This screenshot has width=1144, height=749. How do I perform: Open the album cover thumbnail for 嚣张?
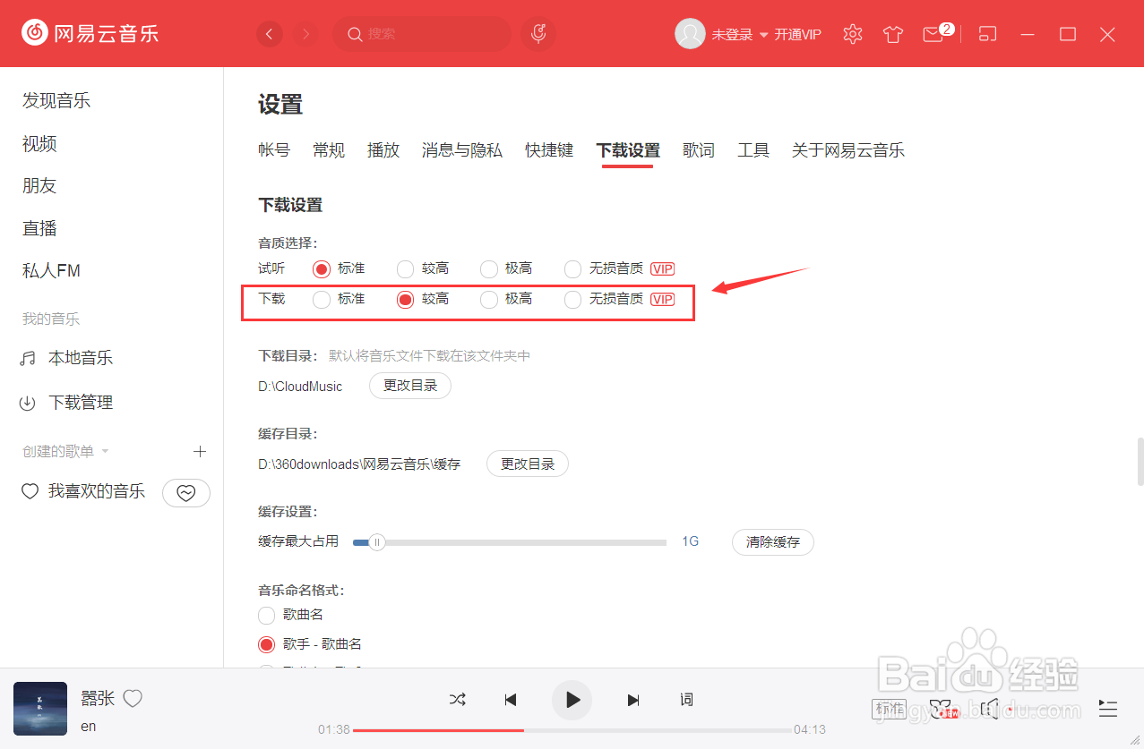40,710
